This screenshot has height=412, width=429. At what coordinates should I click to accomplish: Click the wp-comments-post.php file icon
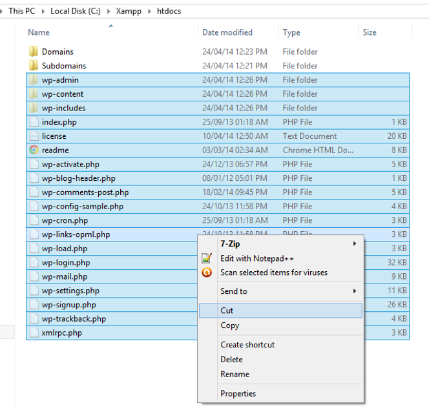pos(34,192)
